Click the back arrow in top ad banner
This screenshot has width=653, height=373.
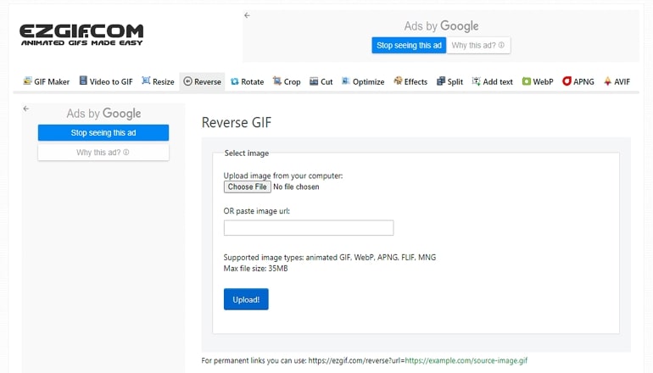click(x=247, y=15)
